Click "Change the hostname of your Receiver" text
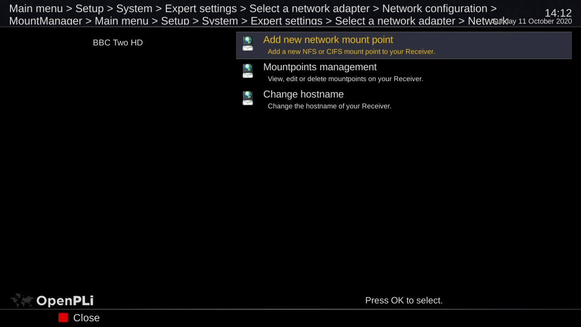 pos(329,106)
